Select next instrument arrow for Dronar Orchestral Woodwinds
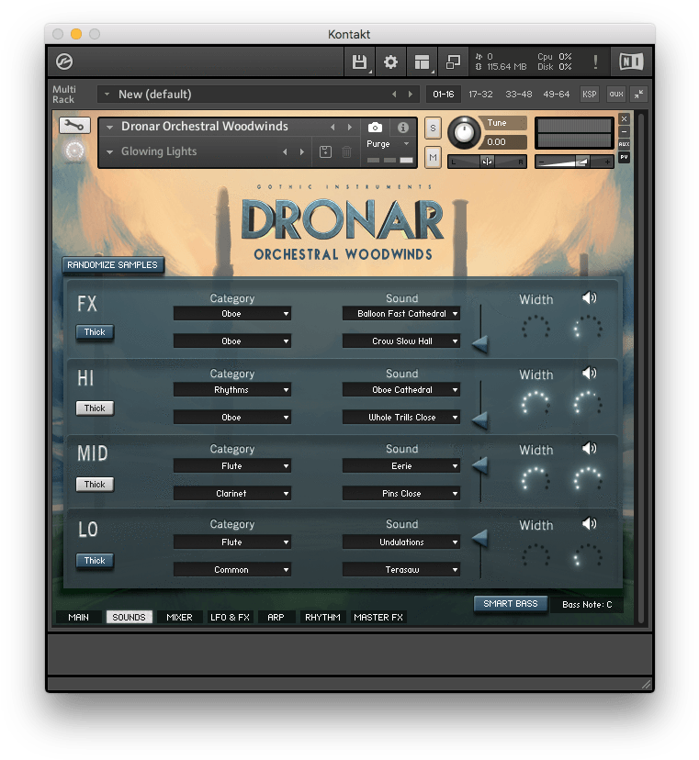Image resolution: width=699 pixels, height=760 pixels. click(350, 127)
